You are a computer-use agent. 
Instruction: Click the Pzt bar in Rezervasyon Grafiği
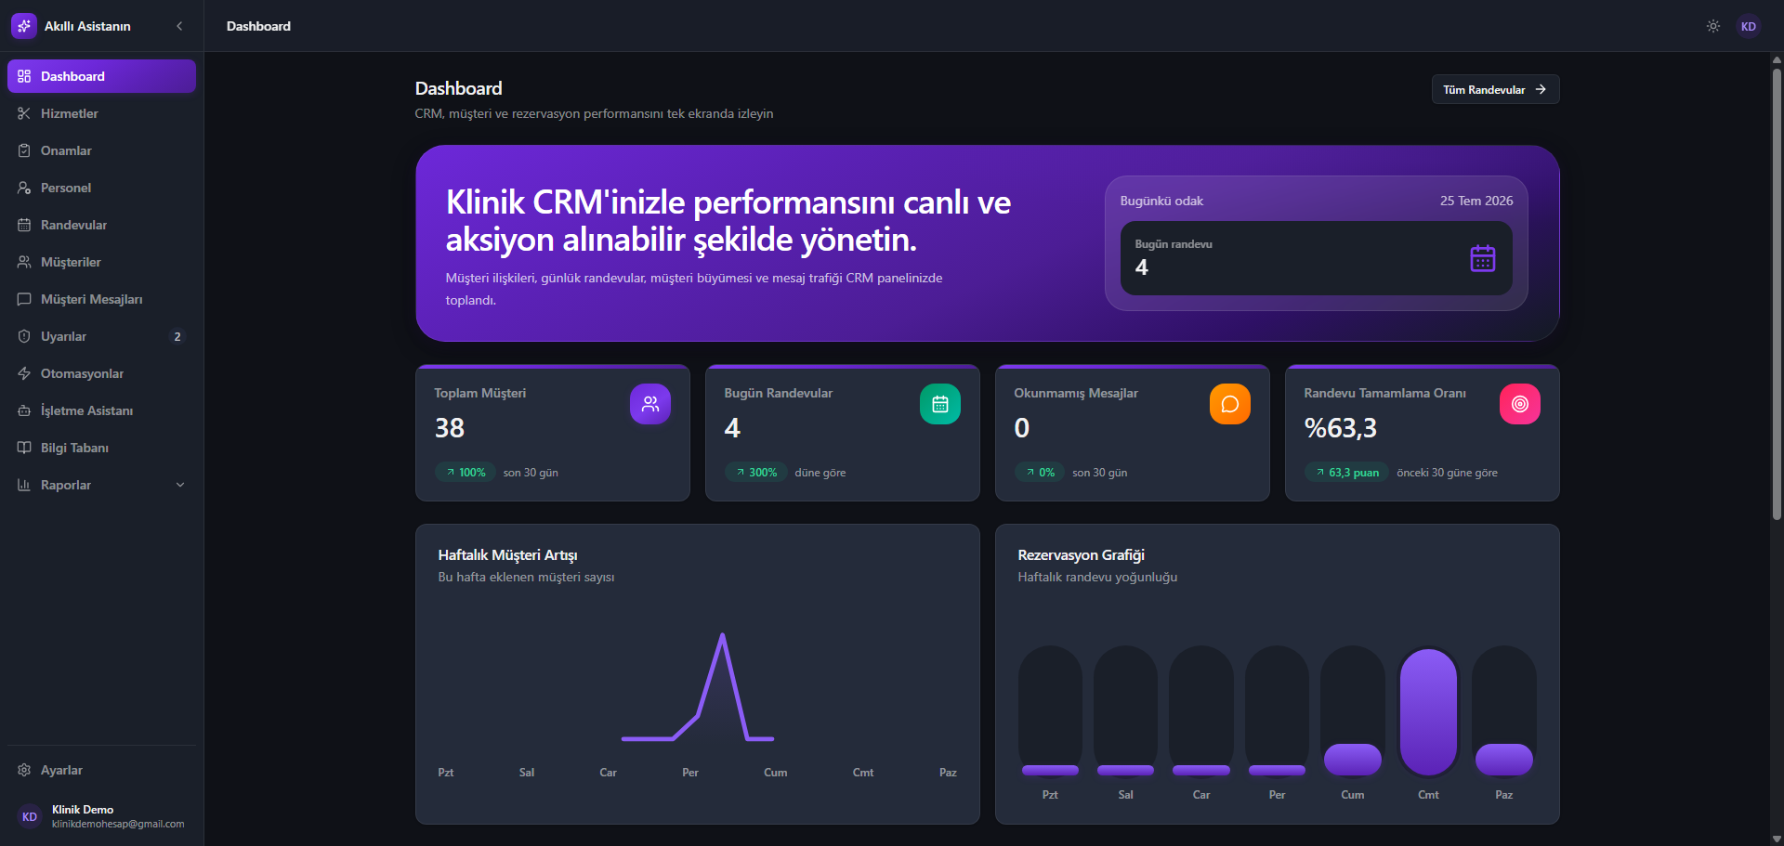[1050, 770]
